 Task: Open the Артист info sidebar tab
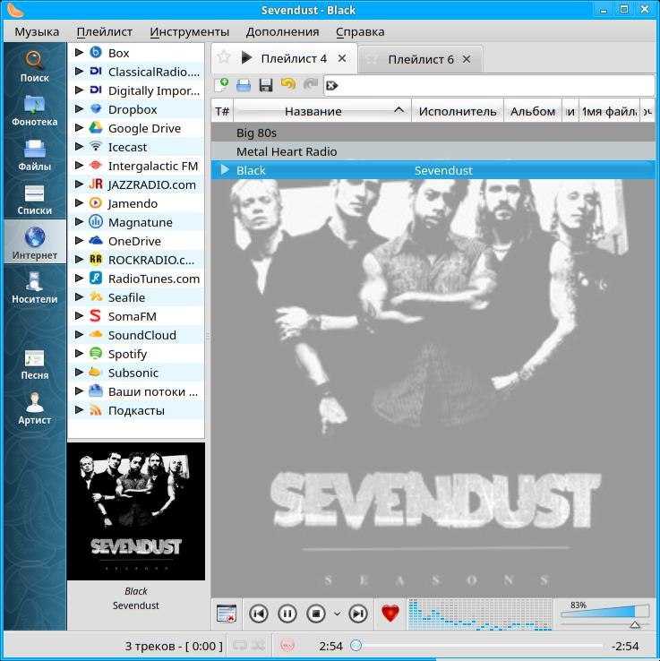35,408
